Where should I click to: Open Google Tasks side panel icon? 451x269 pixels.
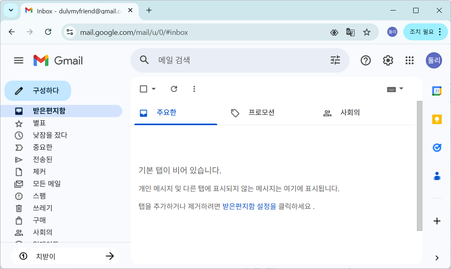point(437,147)
